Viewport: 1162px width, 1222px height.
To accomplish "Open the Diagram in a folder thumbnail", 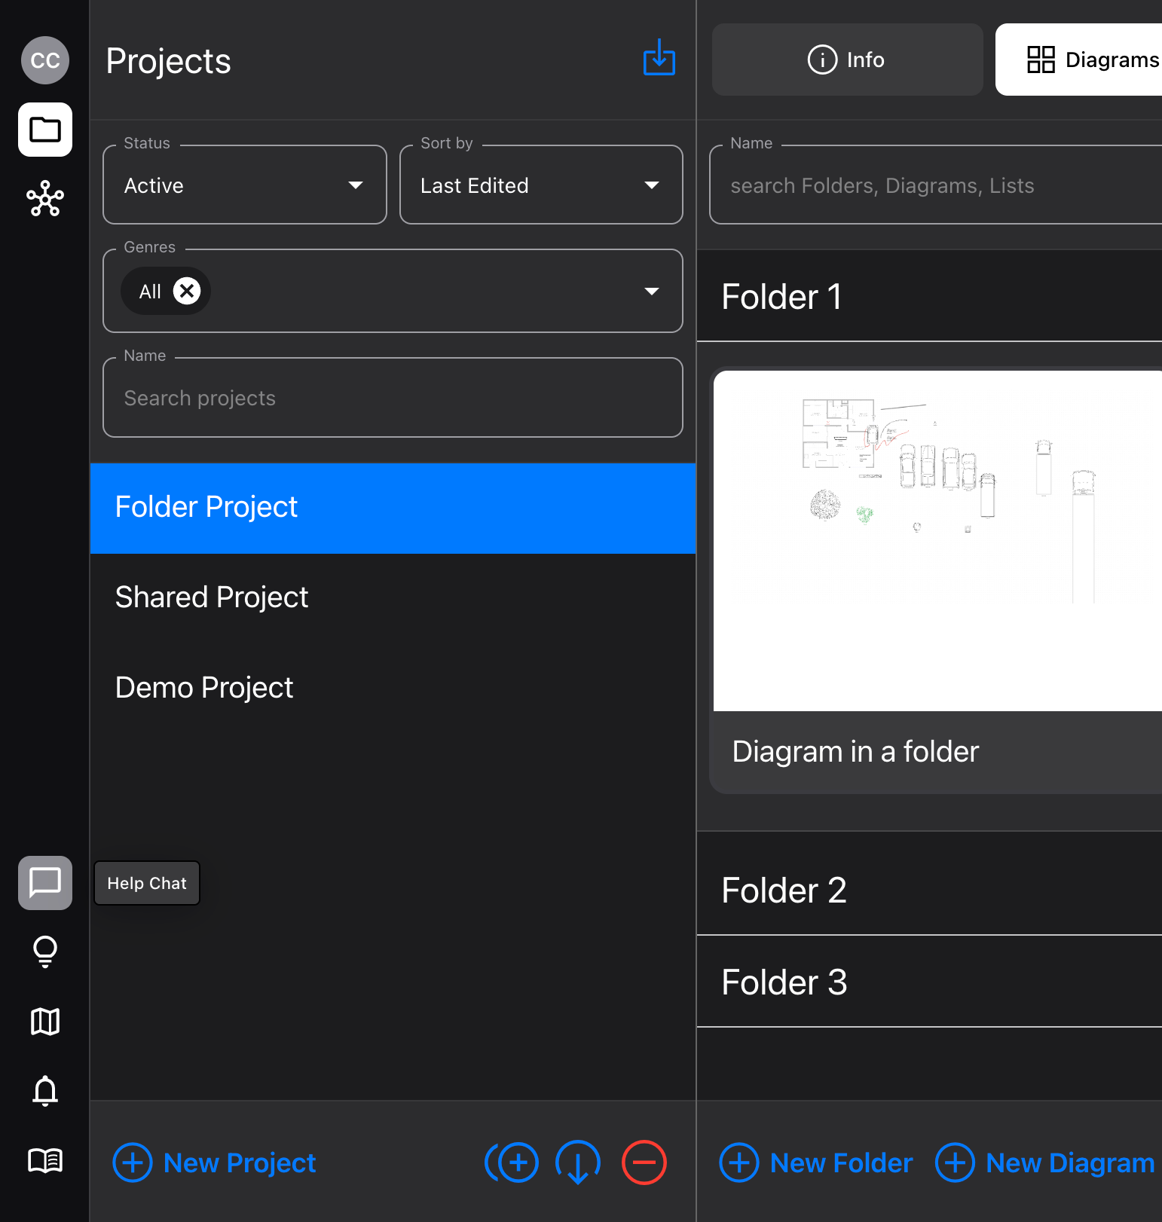I will (x=937, y=541).
